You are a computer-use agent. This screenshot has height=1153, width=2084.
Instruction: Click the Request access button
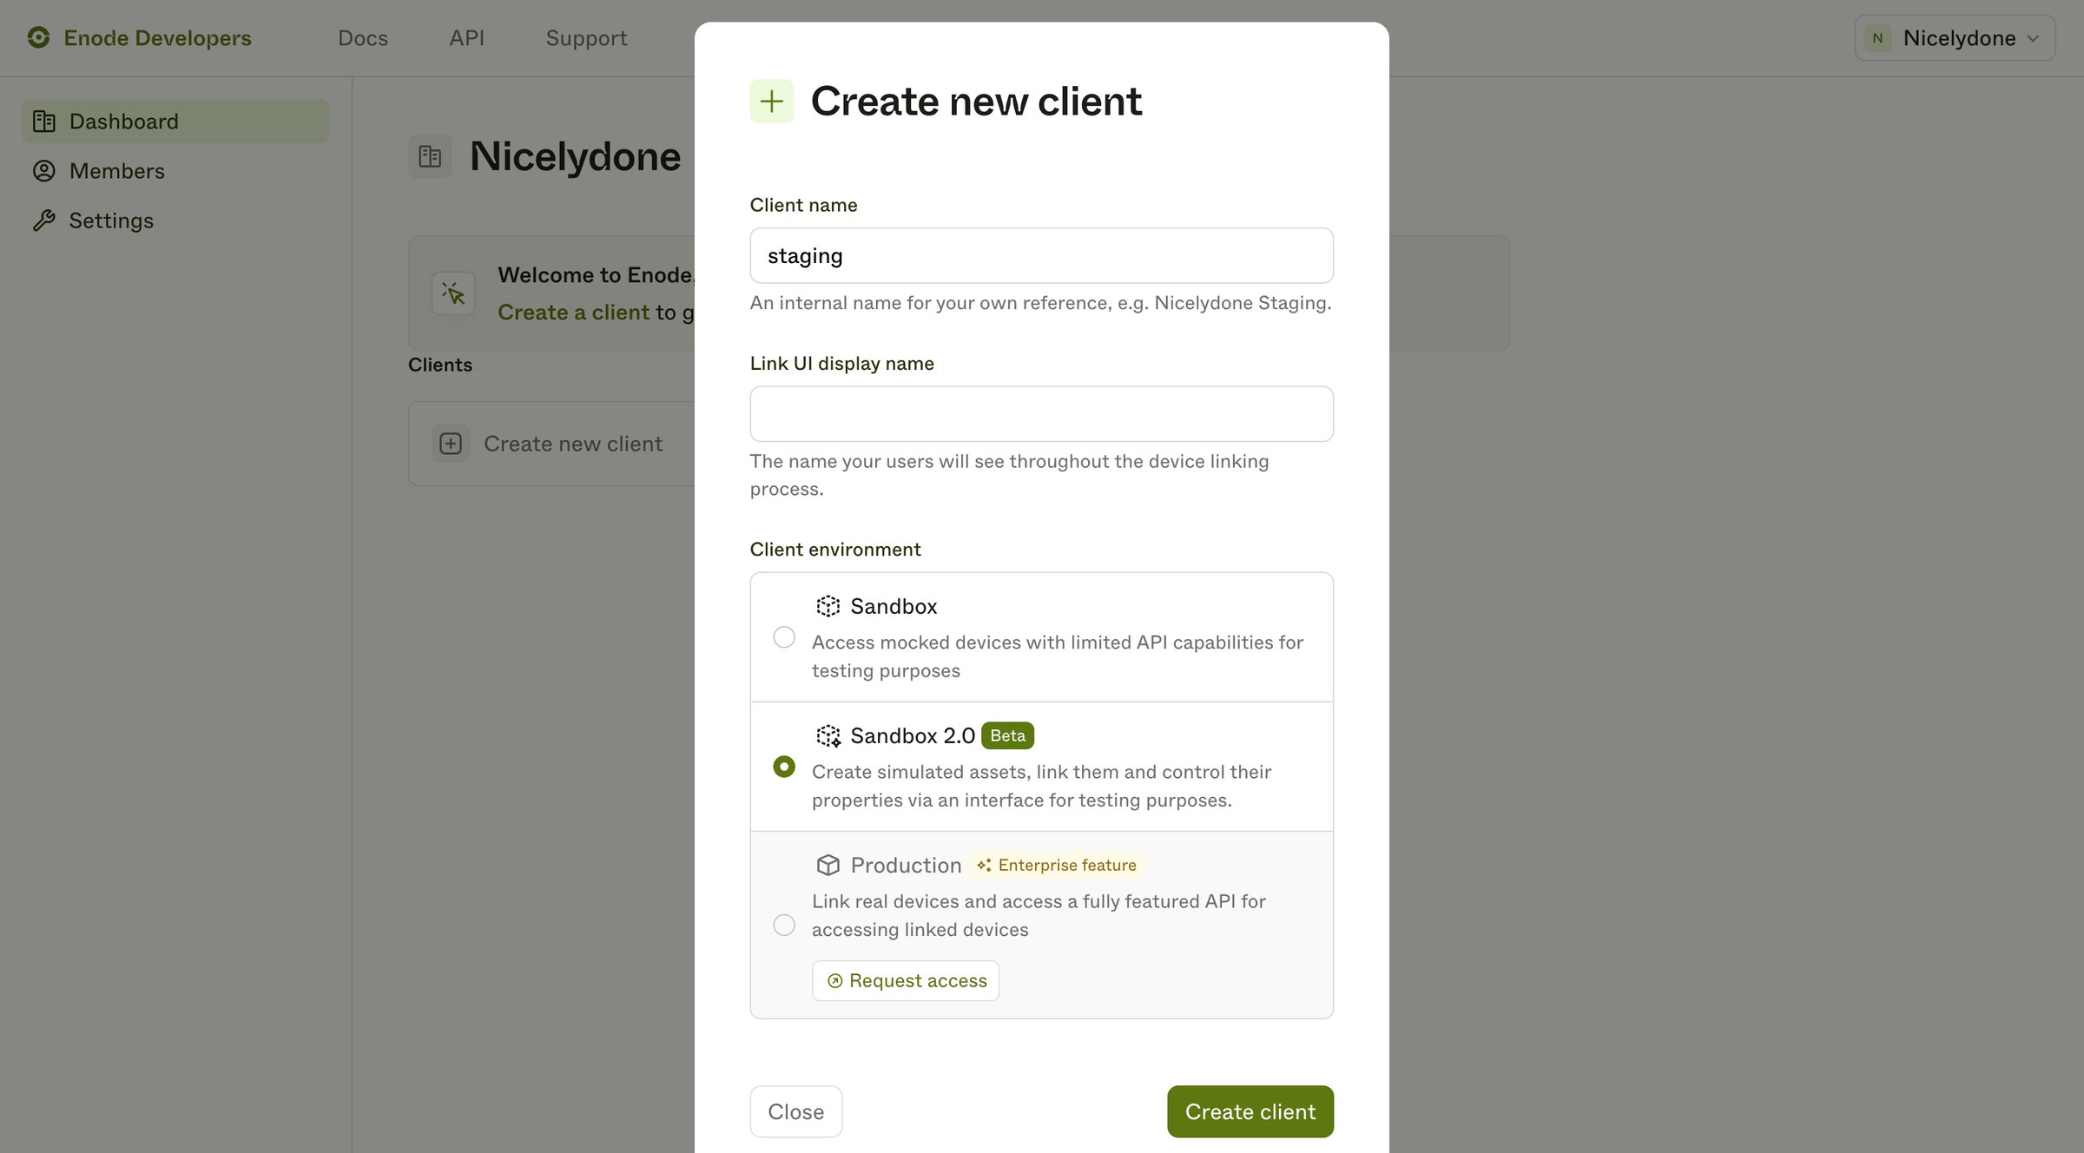coord(906,980)
